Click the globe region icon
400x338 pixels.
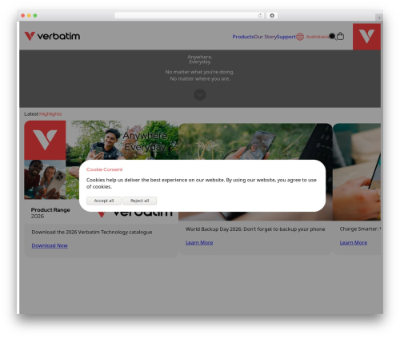coord(300,37)
